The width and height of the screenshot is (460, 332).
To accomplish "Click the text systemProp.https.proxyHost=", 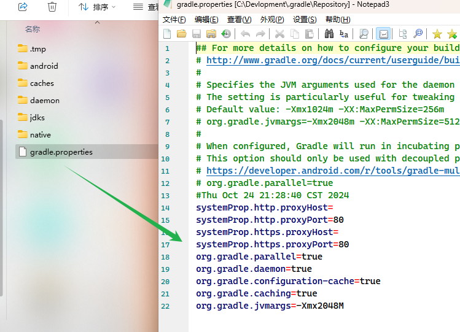I will 267,232.
